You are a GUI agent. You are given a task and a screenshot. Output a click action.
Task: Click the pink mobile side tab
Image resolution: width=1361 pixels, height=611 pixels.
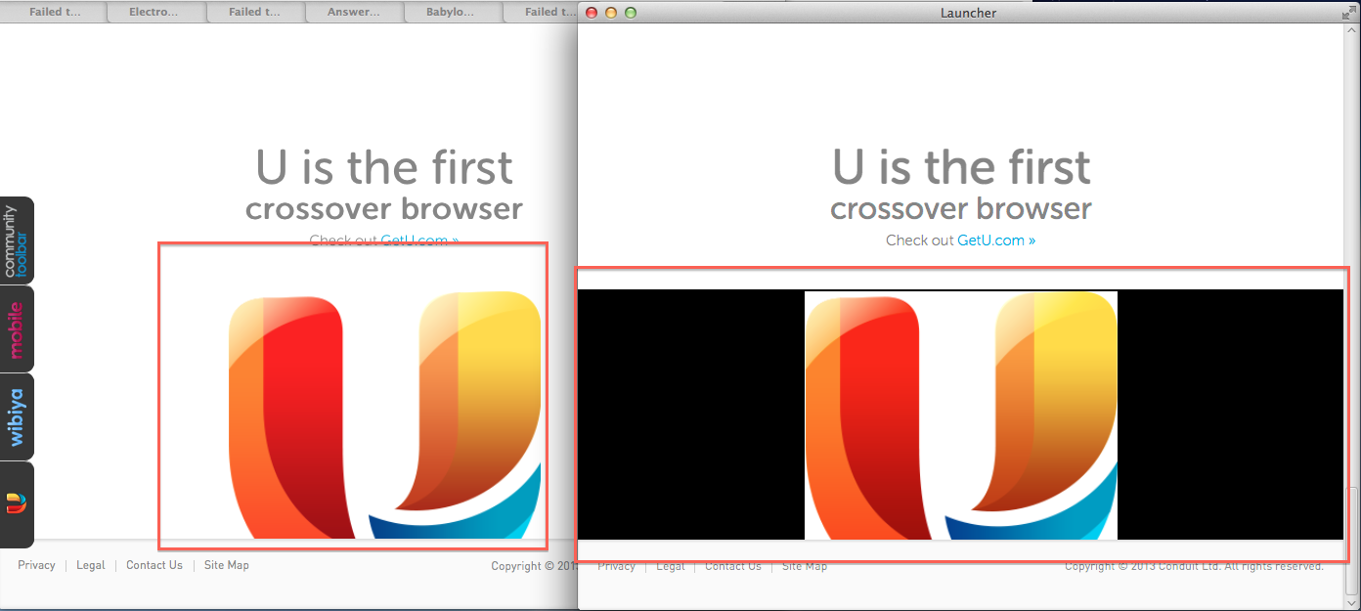[x=17, y=329]
